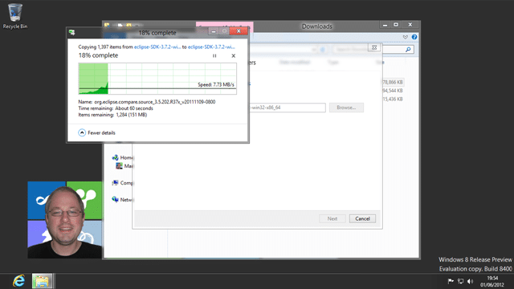
Task: Click the Browse... button in extract dialog
Action: (346, 108)
